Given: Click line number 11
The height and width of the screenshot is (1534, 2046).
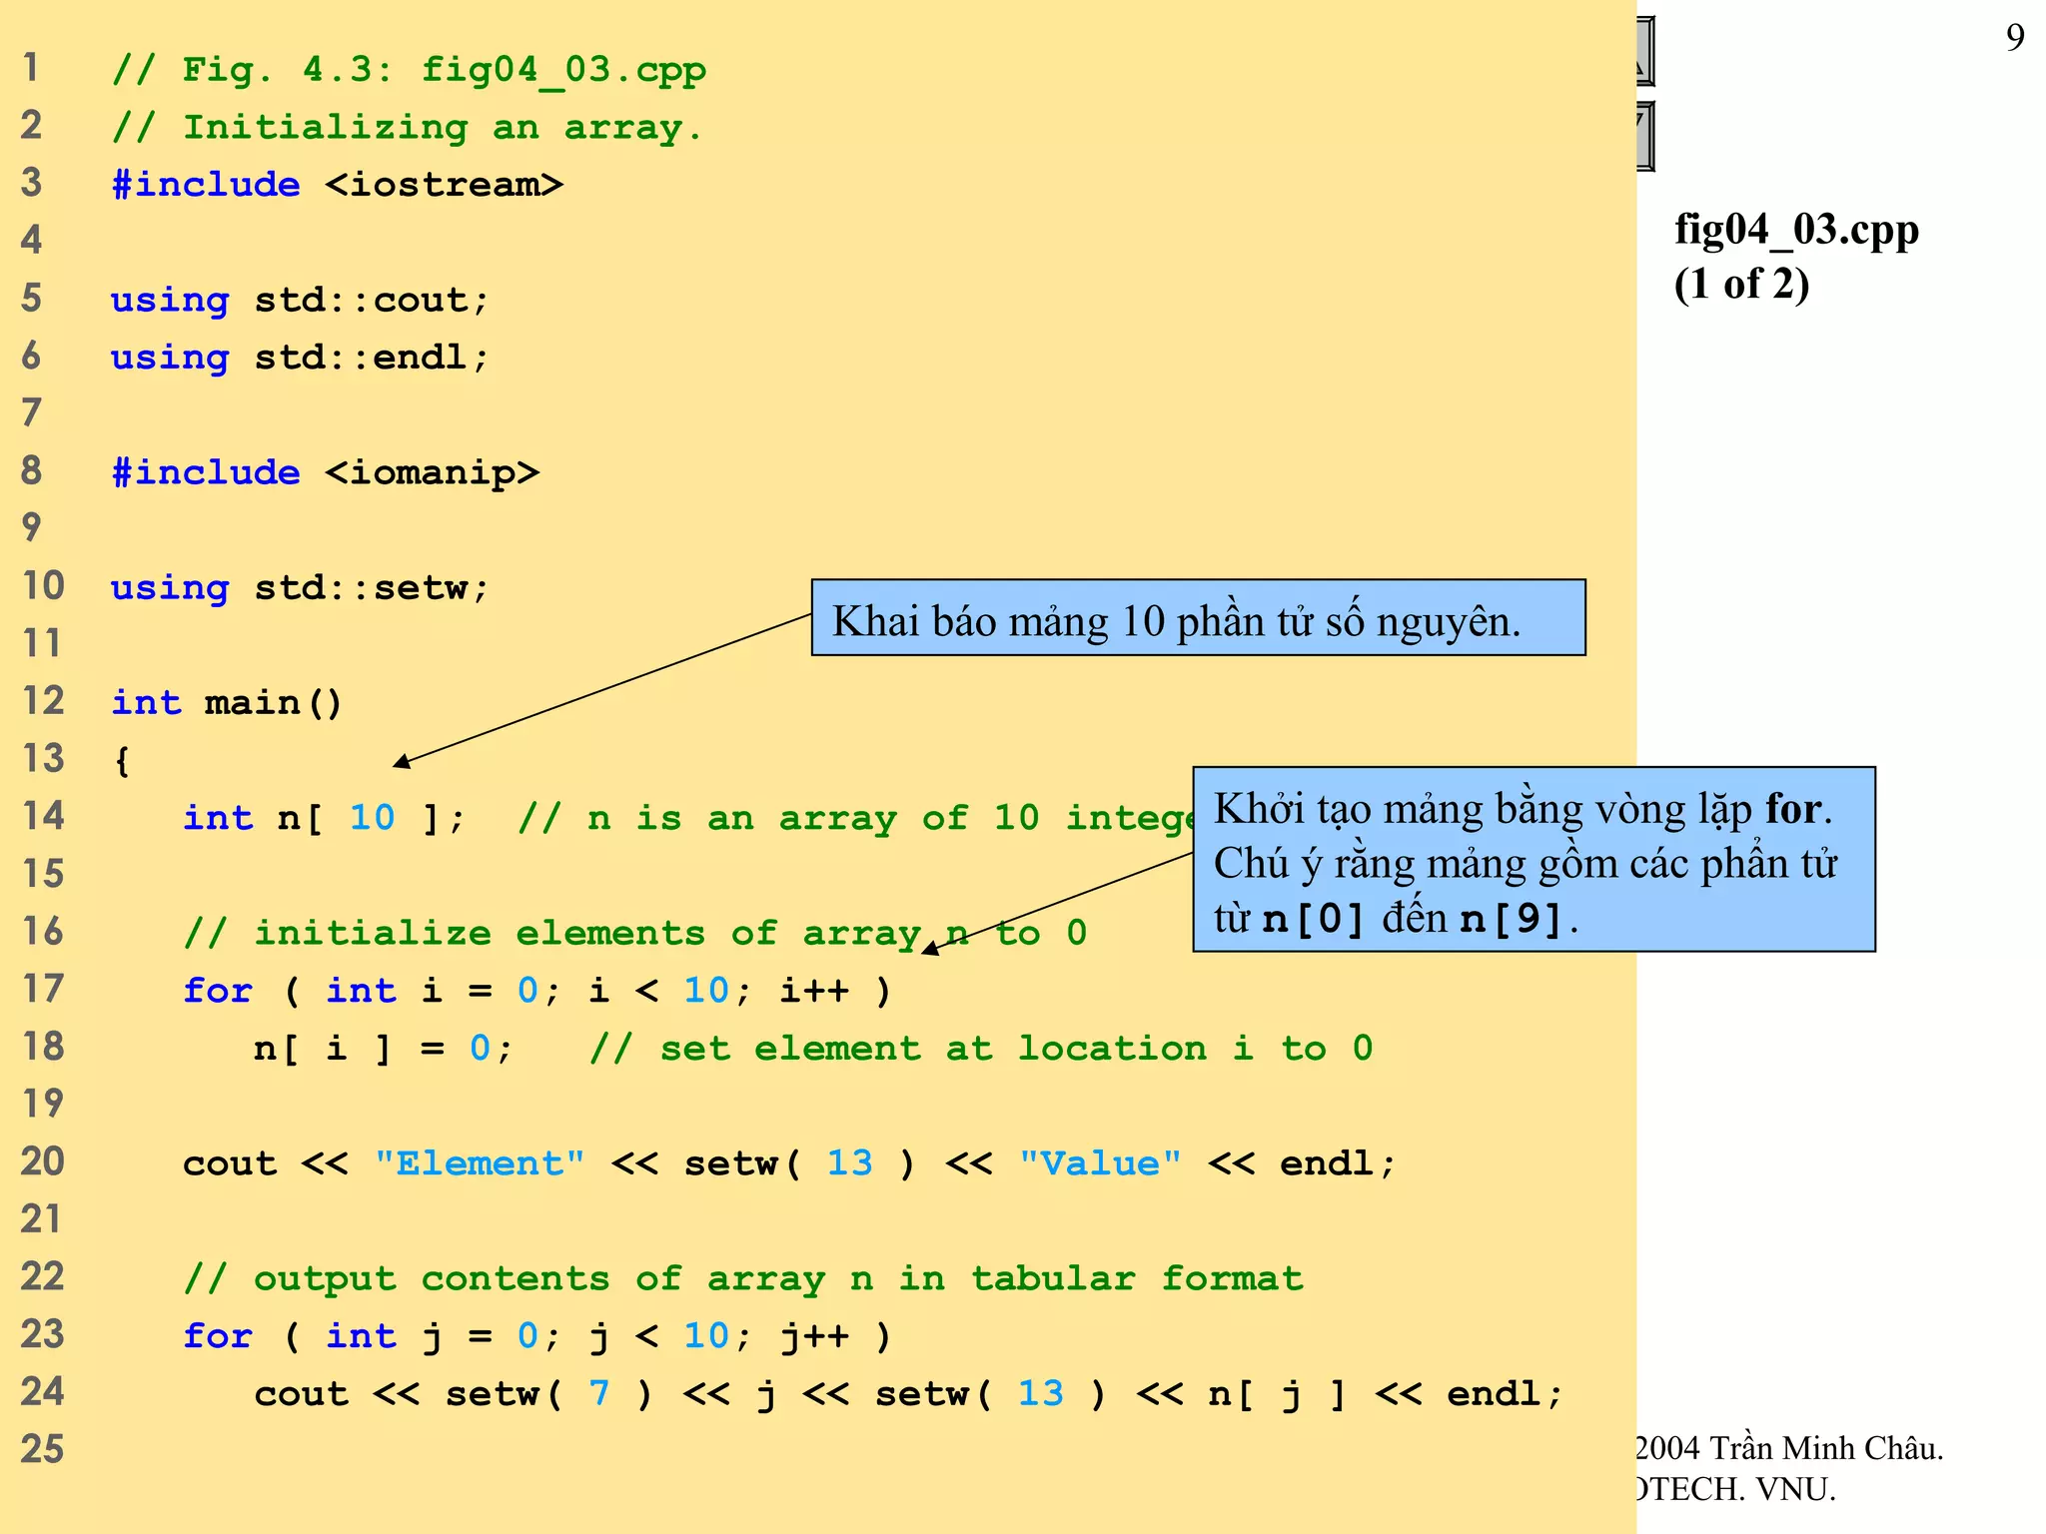Looking at the screenshot, I should coord(42,643).
